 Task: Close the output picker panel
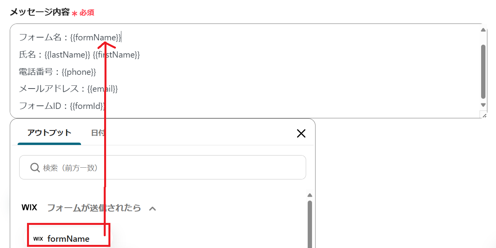click(301, 134)
